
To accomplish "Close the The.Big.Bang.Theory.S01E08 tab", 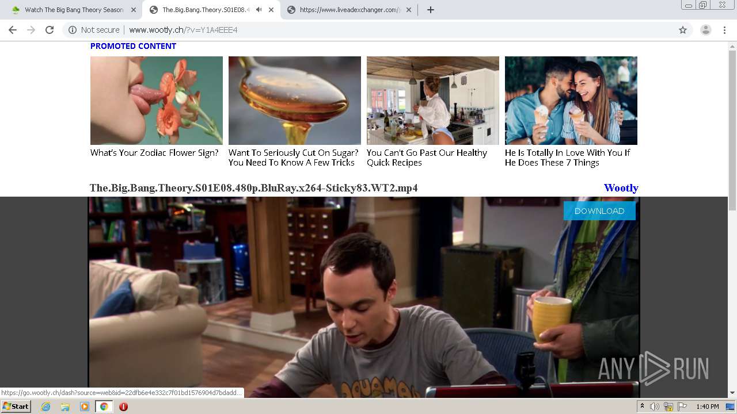I will pyautogui.click(x=271, y=10).
